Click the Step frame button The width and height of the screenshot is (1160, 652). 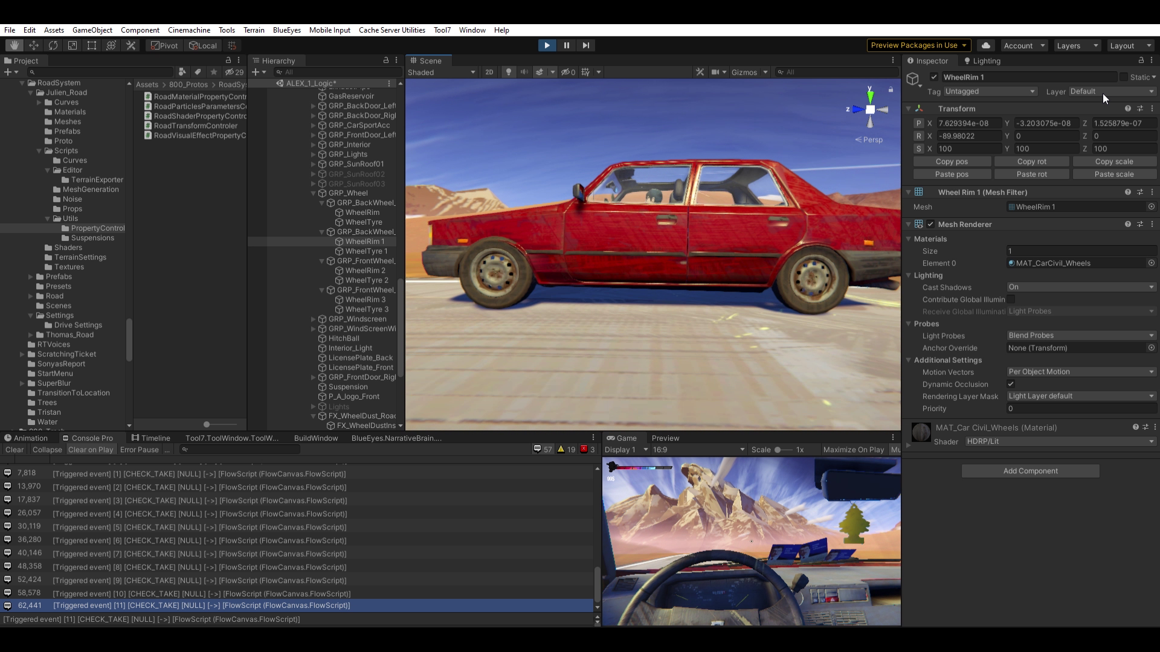[x=585, y=45]
